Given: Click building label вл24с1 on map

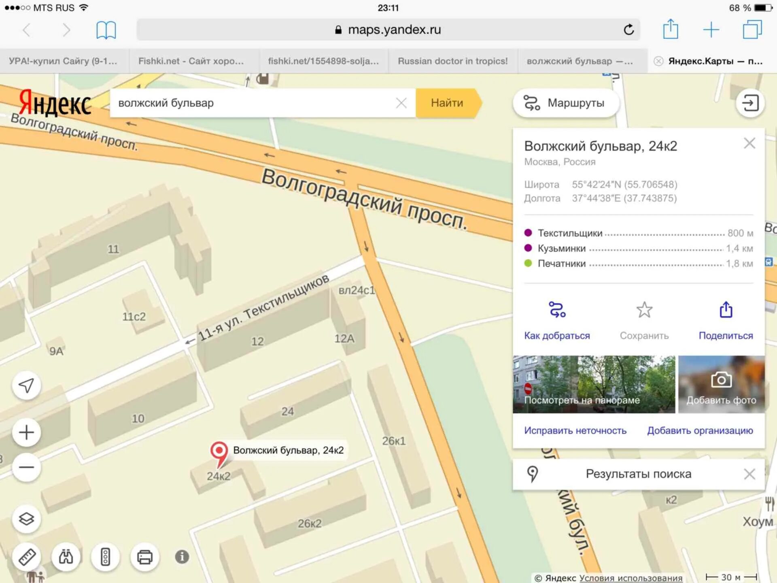Looking at the screenshot, I should [x=357, y=290].
